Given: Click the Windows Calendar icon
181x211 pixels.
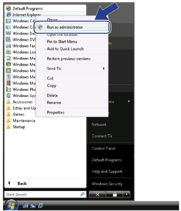Looking at the screenshot, I should 8,21.
